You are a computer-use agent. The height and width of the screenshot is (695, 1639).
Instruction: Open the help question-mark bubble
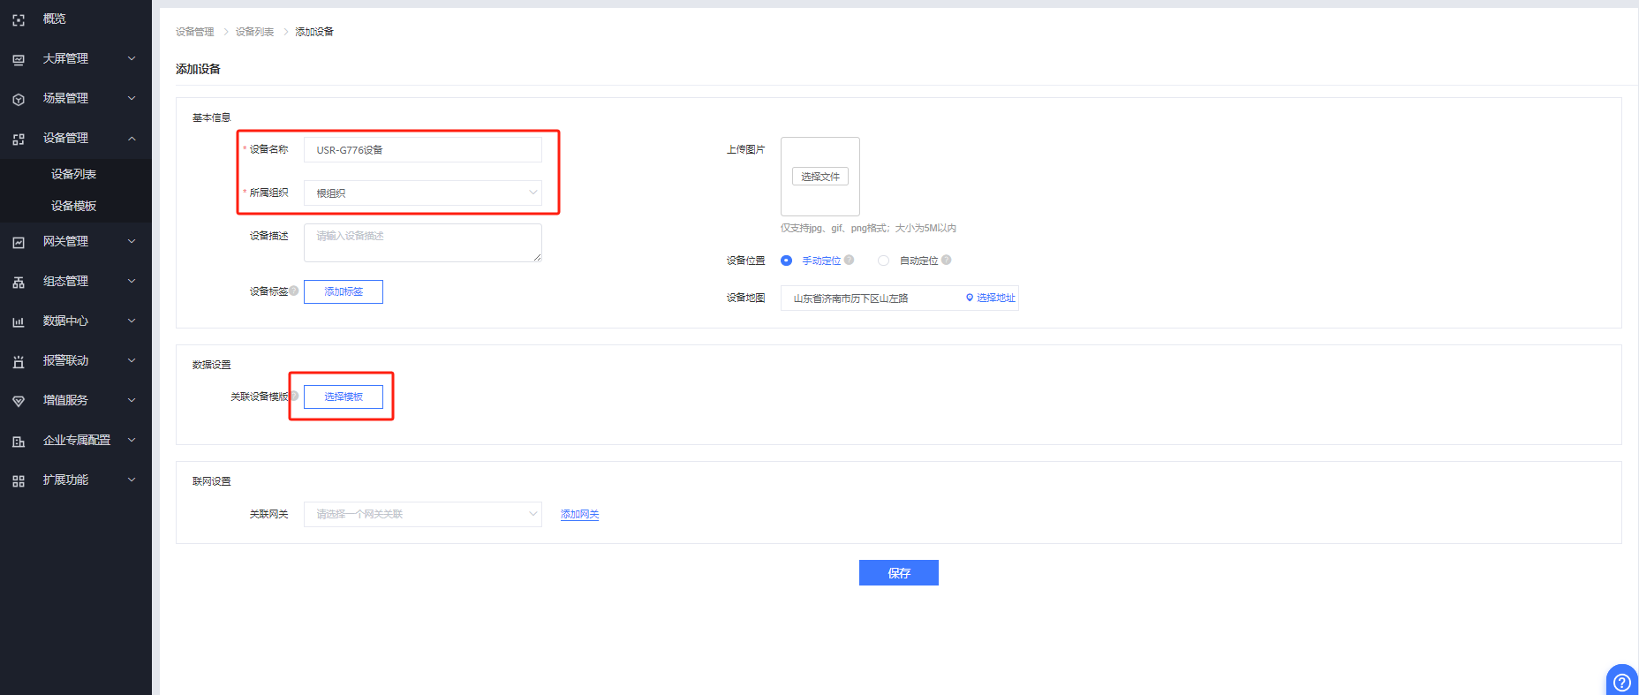pos(1621,681)
